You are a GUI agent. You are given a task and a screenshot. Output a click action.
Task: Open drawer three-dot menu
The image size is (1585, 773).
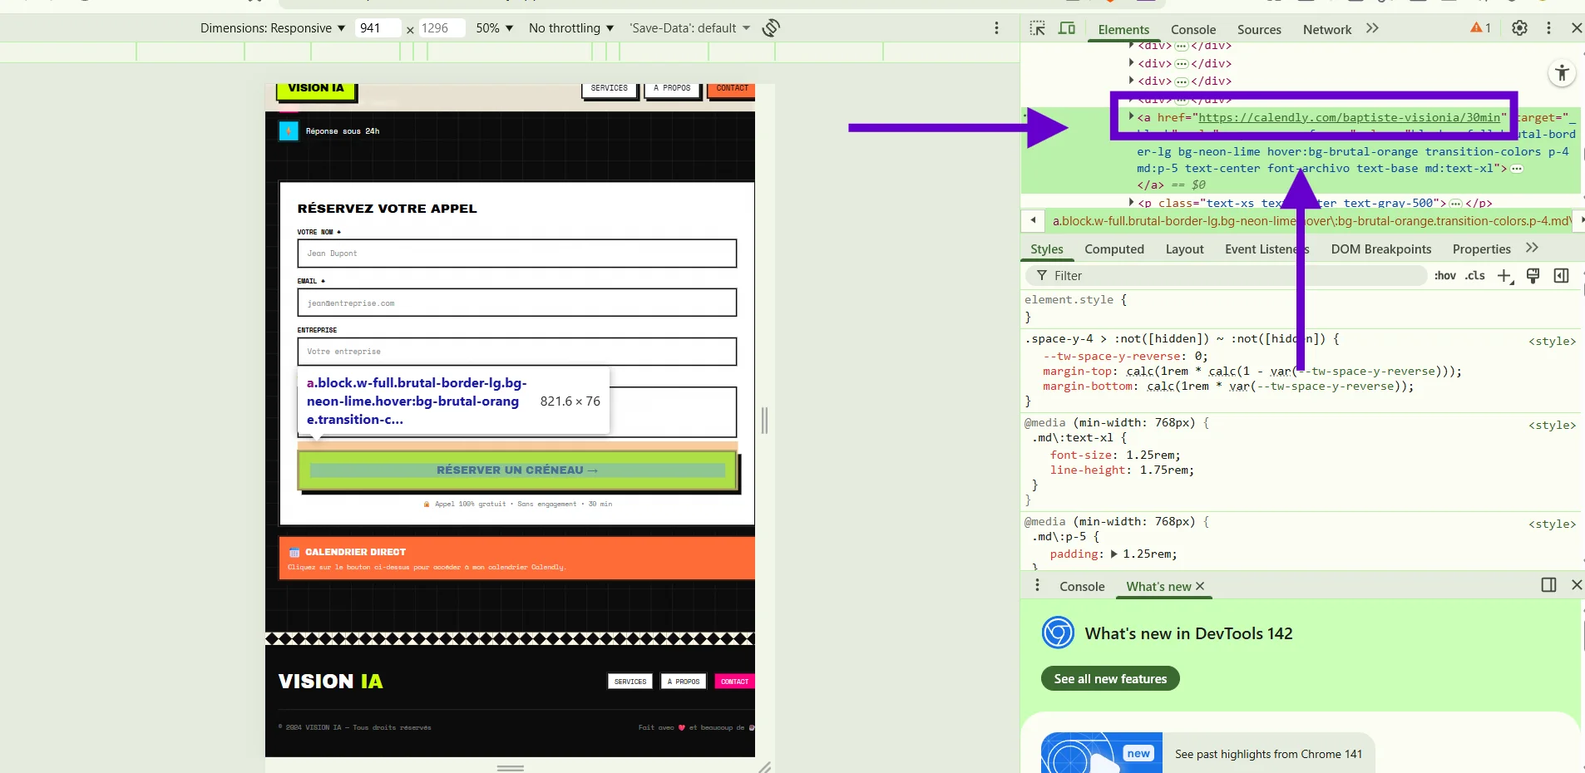click(x=1037, y=585)
